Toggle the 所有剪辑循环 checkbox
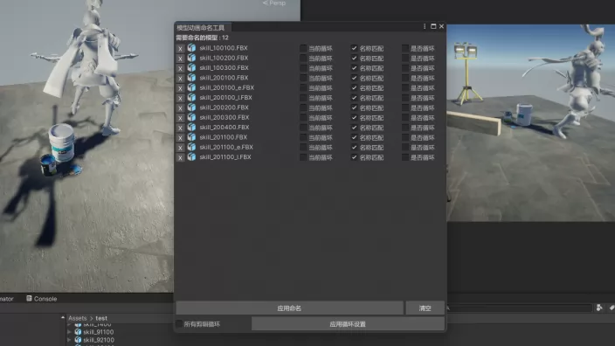 click(x=179, y=324)
